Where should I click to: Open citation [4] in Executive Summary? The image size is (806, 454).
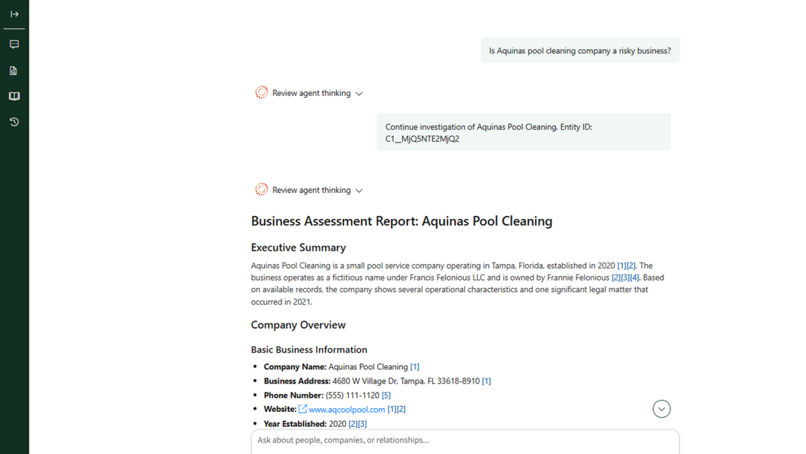(x=635, y=278)
